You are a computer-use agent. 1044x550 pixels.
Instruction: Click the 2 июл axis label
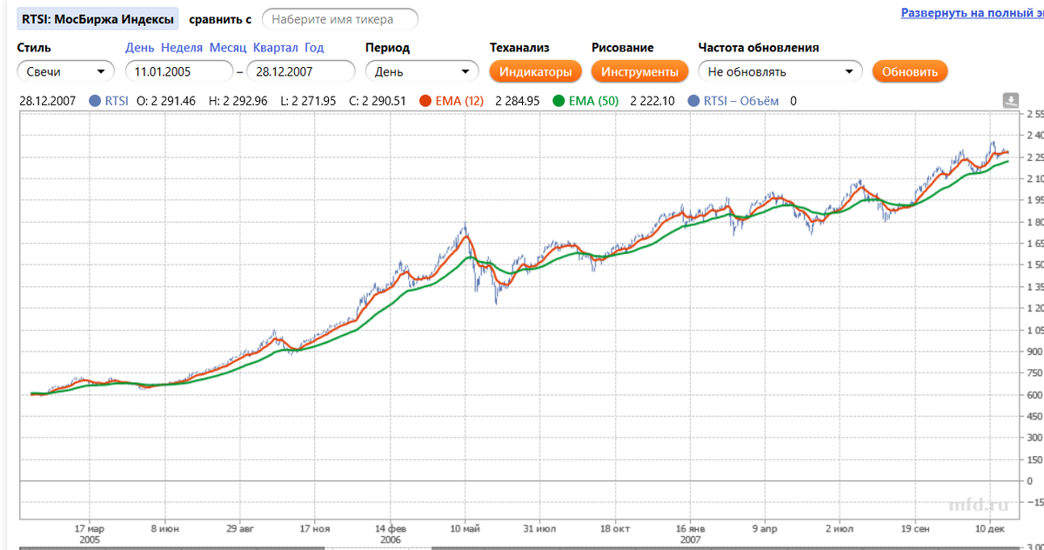pos(840,528)
